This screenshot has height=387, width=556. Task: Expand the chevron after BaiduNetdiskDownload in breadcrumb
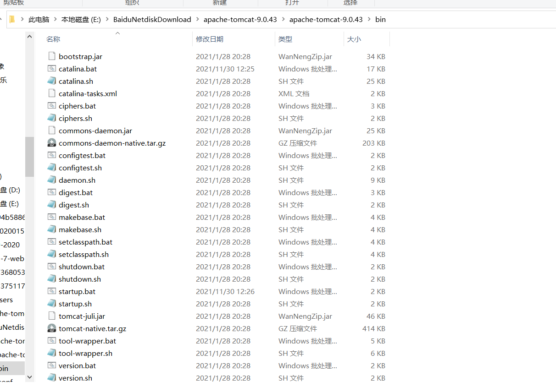coord(197,19)
